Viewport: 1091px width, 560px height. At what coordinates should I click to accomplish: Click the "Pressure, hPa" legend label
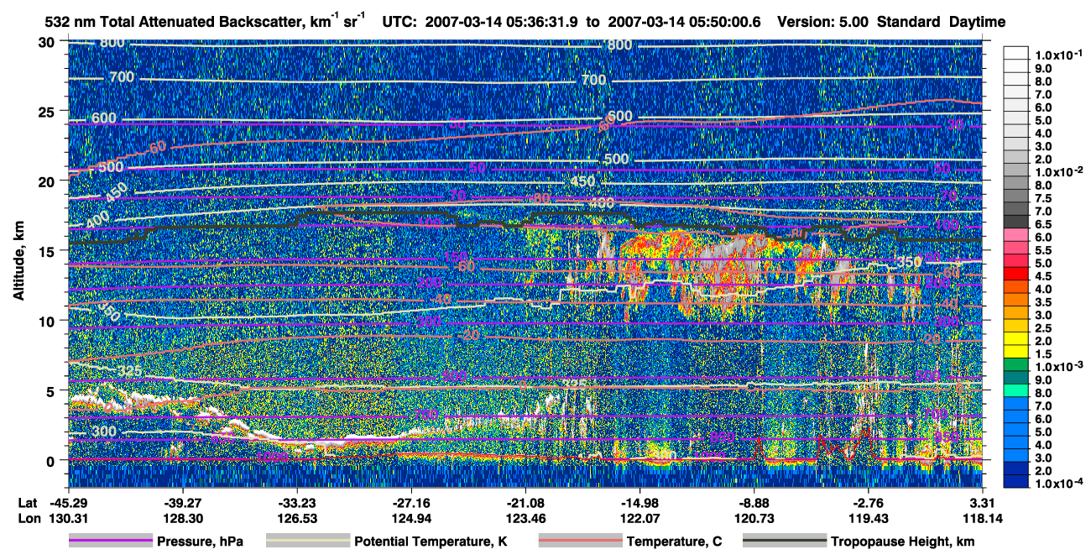200,542
